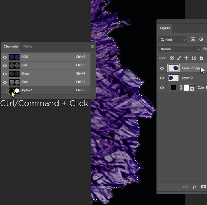Select the Alpha 1 channel thumbnail
The height and width of the screenshot is (205, 207).
coord(14,91)
